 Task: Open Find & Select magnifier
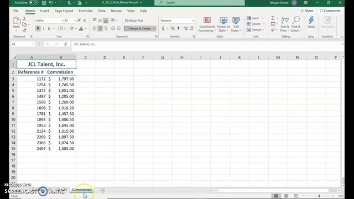[x=296, y=24]
